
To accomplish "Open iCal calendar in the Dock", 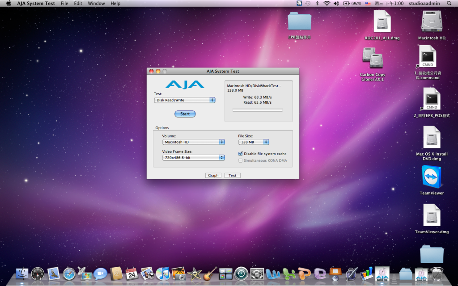I will pos(132,274).
